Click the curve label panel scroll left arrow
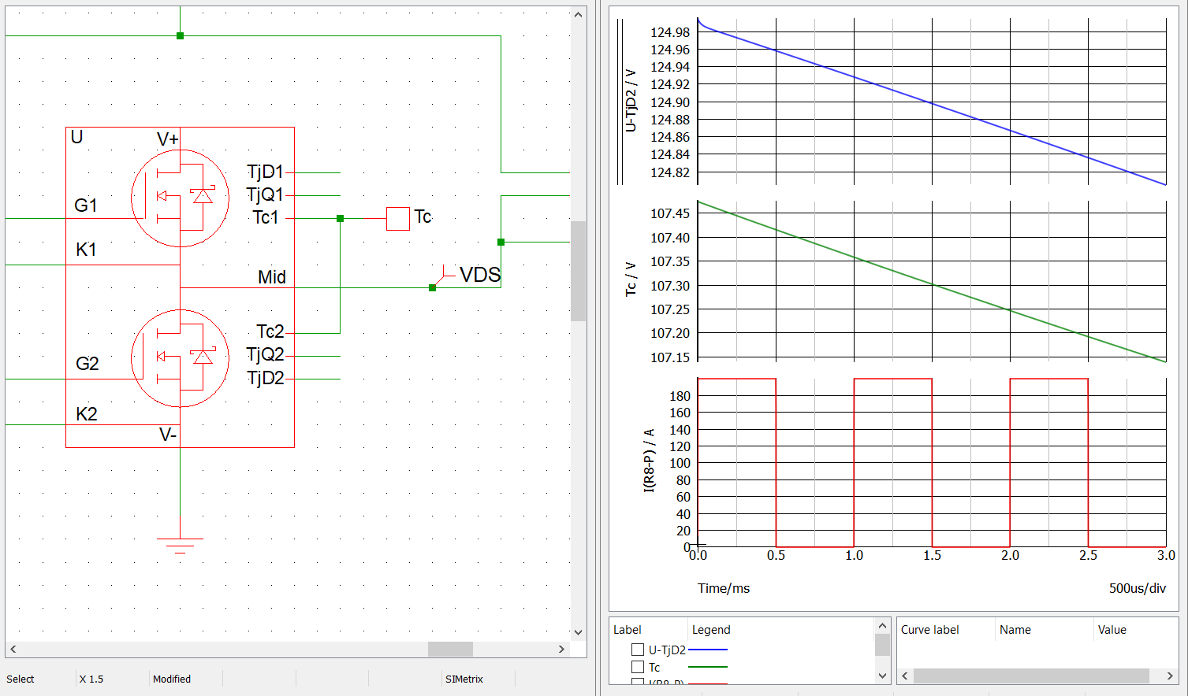The image size is (1188, 696). 905,676
